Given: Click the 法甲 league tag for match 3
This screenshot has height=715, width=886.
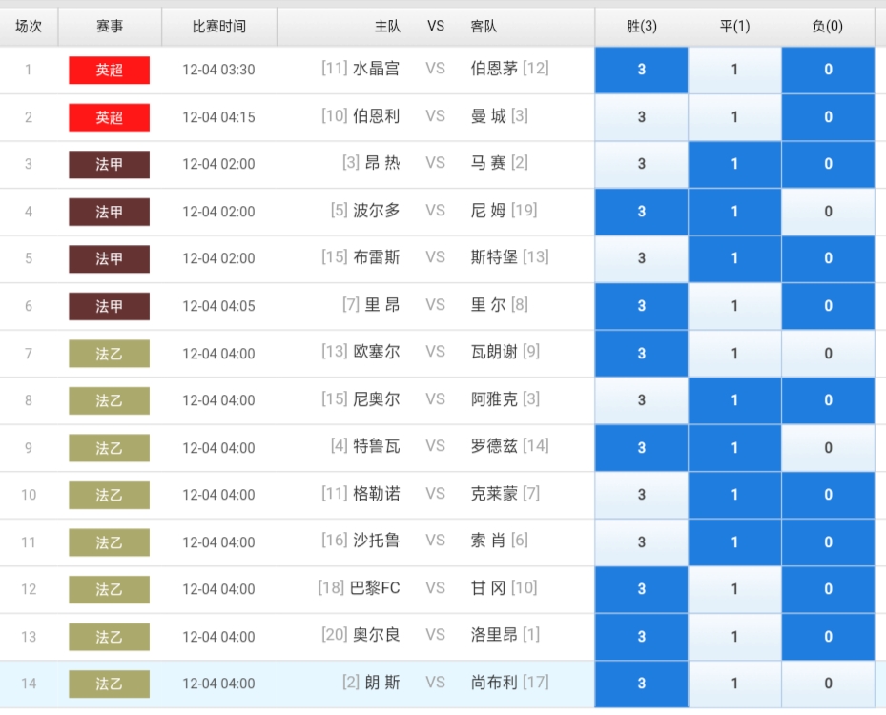Looking at the screenshot, I should tap(109, 164).
